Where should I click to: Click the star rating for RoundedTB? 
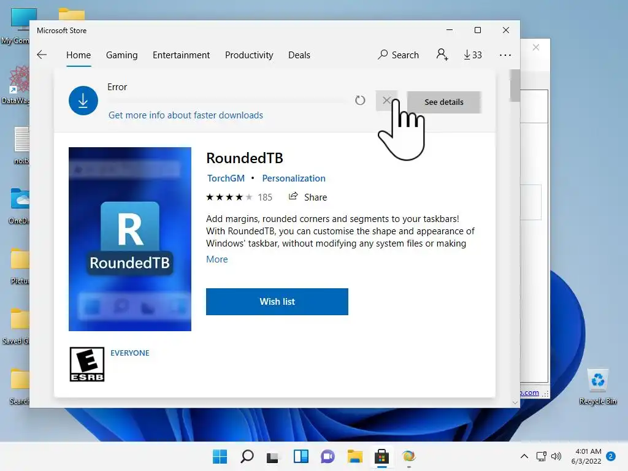229,197
